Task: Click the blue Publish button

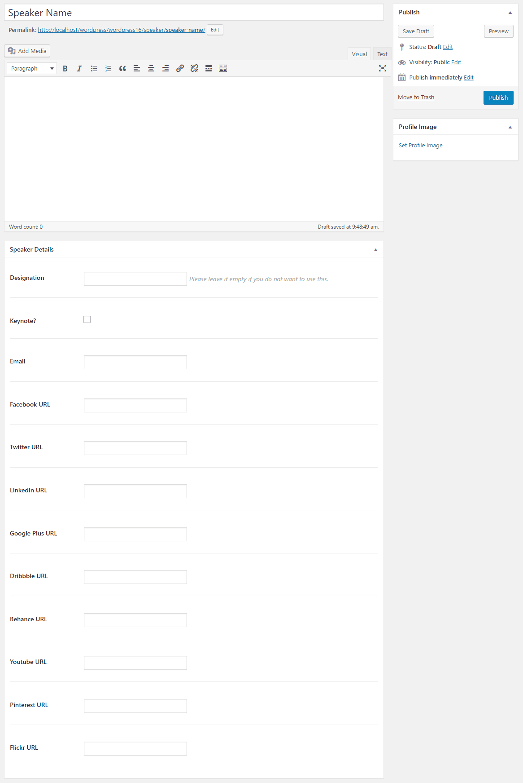Action: point(498,97)
